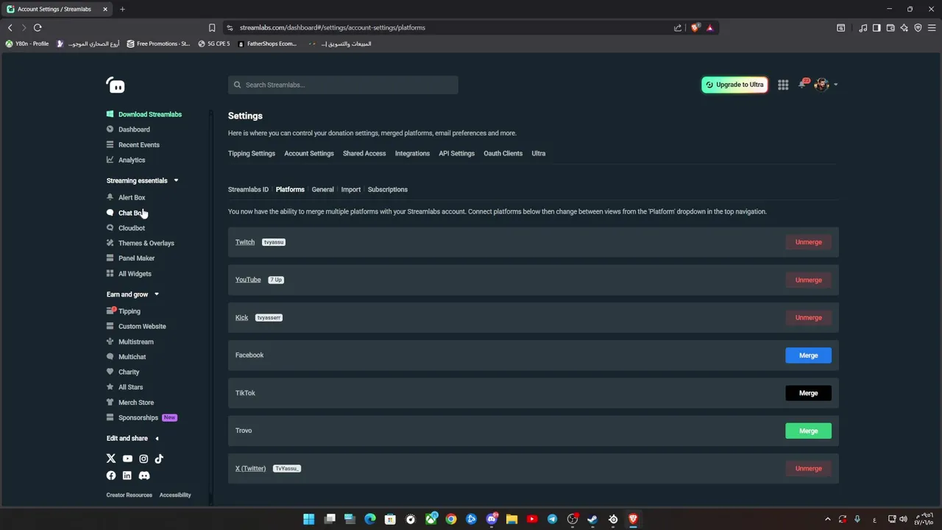Click the Facebook social icon in sidebar
The image size is (942, 530).
(111, 476)
